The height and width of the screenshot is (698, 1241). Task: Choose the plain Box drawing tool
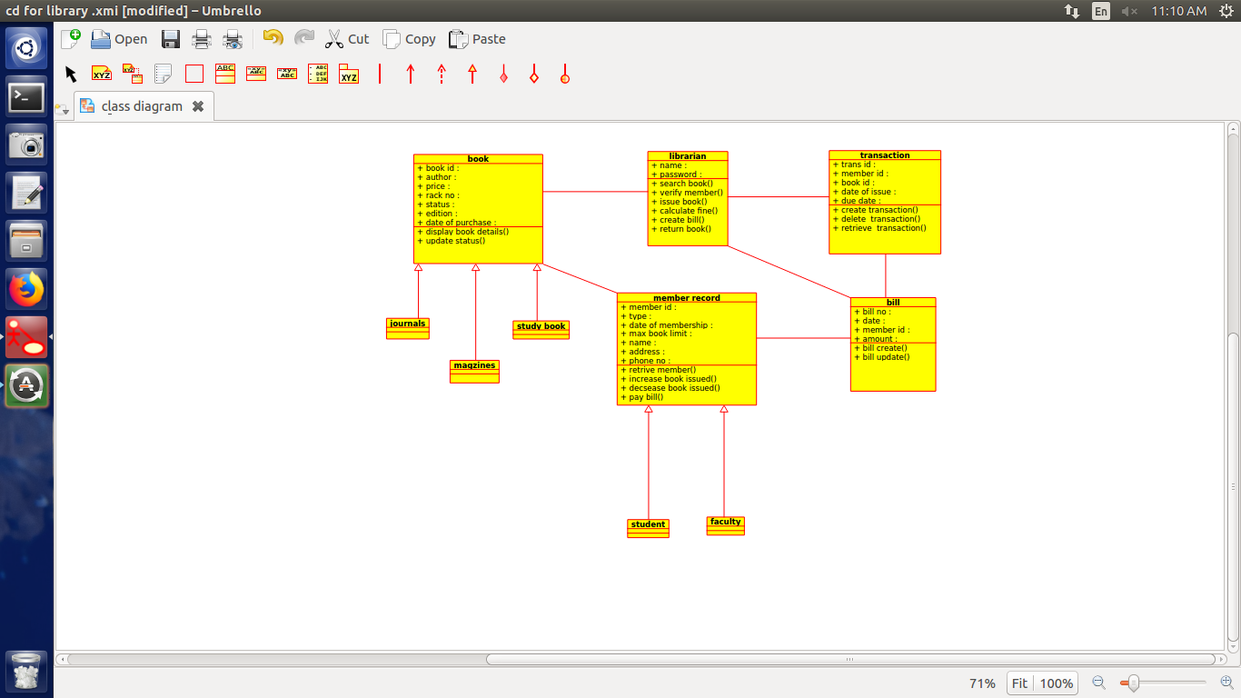(194, 74)
